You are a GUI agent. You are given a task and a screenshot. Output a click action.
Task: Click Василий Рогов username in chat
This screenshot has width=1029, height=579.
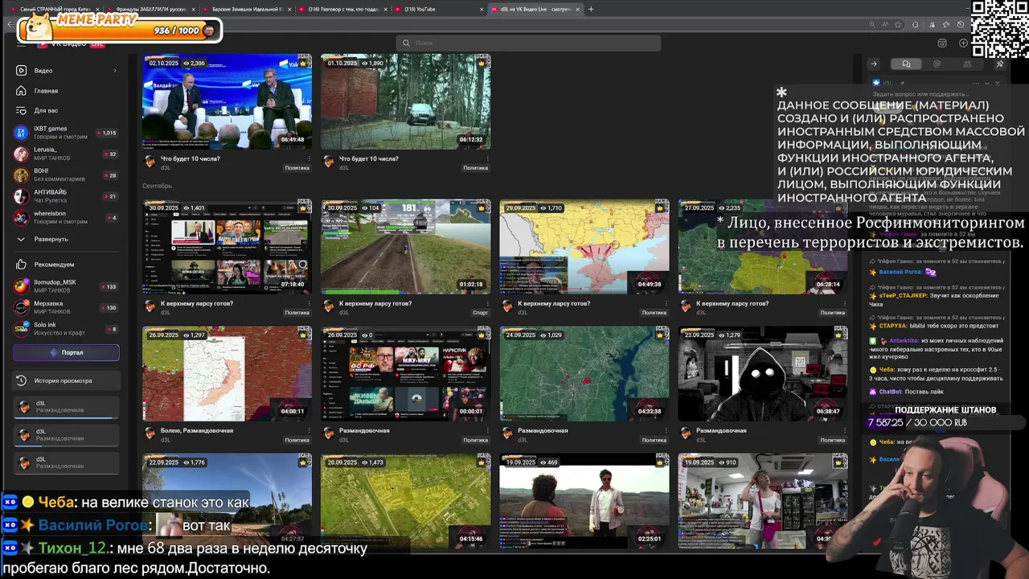pos(900,273)
